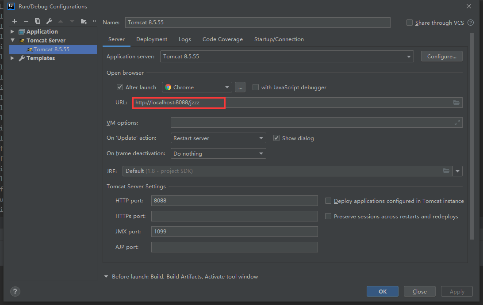483x305 pixels.
Task: Expand the Application tree node
Action: point(12,31)
